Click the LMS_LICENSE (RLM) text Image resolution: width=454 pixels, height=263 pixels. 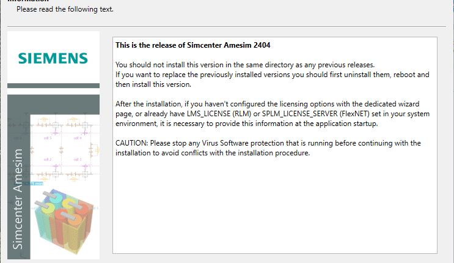219,114
